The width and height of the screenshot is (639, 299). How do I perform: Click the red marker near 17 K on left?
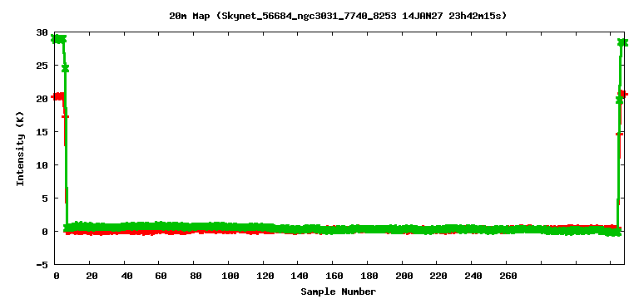(x=65, y=117)
